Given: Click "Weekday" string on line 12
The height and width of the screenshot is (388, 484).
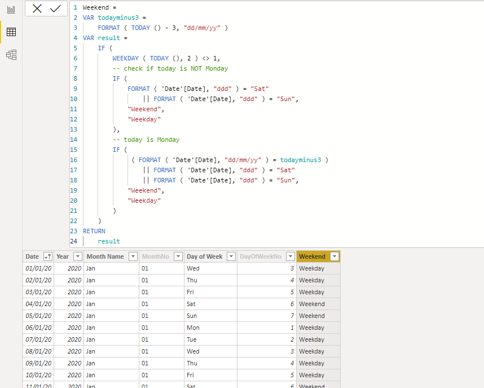Looking at the screenshot, I should point(144,119).
